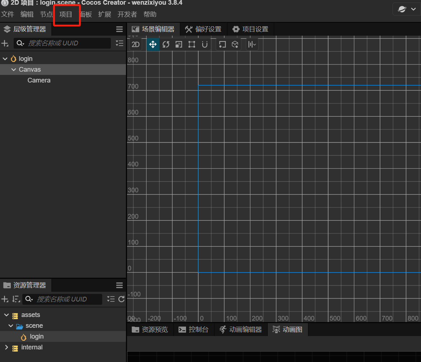
Task: Select the Rotate transform tool
Action: pos(166,44)
